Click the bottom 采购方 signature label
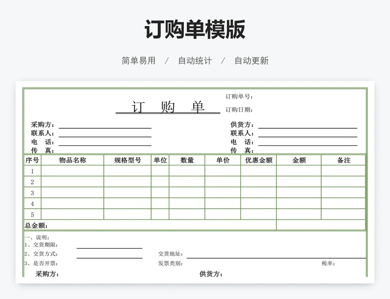 tap(47, 274)
